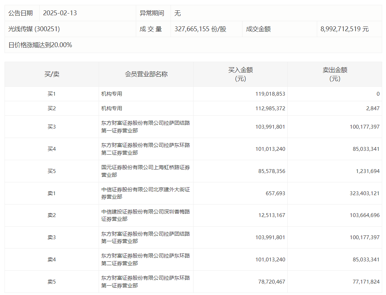Click sell amount 2,847

(373, 108)
